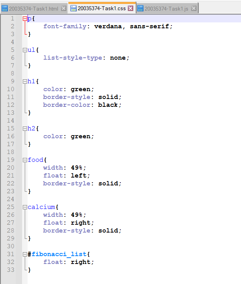Click the save icon on Task1.css tab
Screen dimensions: 241x284
pos(73,8)
